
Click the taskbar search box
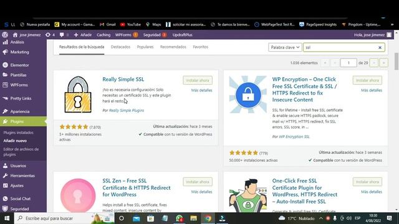pos(64,218)
